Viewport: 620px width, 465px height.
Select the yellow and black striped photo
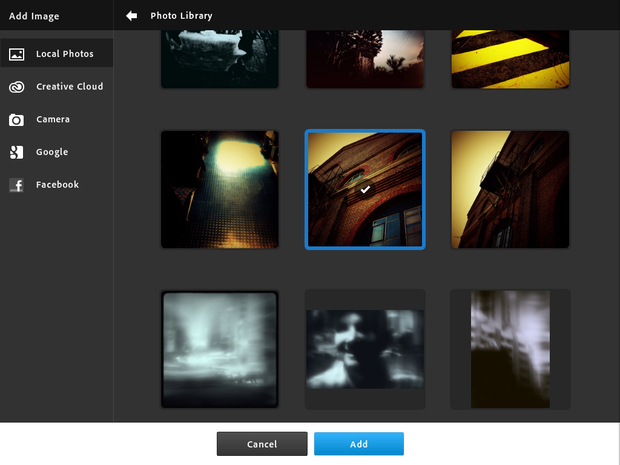pos(510,59)
